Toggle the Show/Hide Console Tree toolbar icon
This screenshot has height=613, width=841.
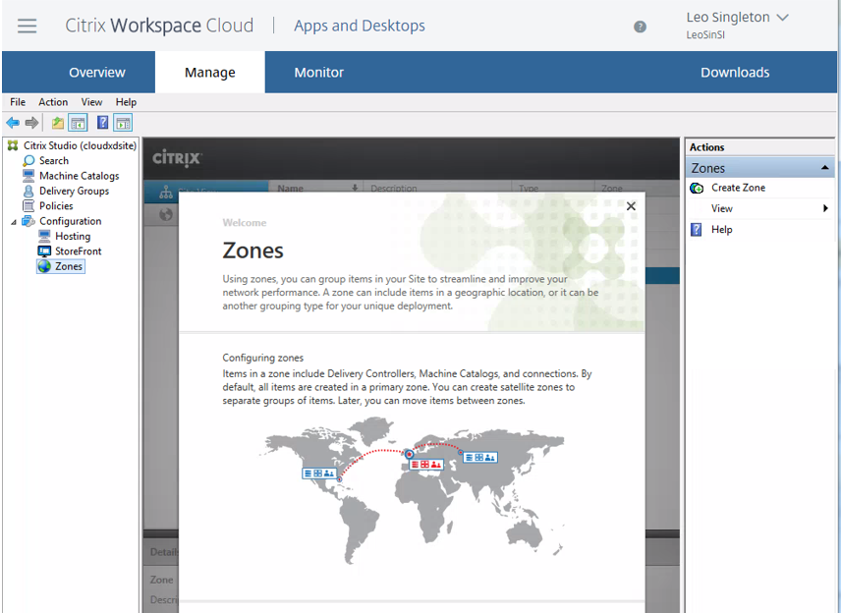point(78,123)
